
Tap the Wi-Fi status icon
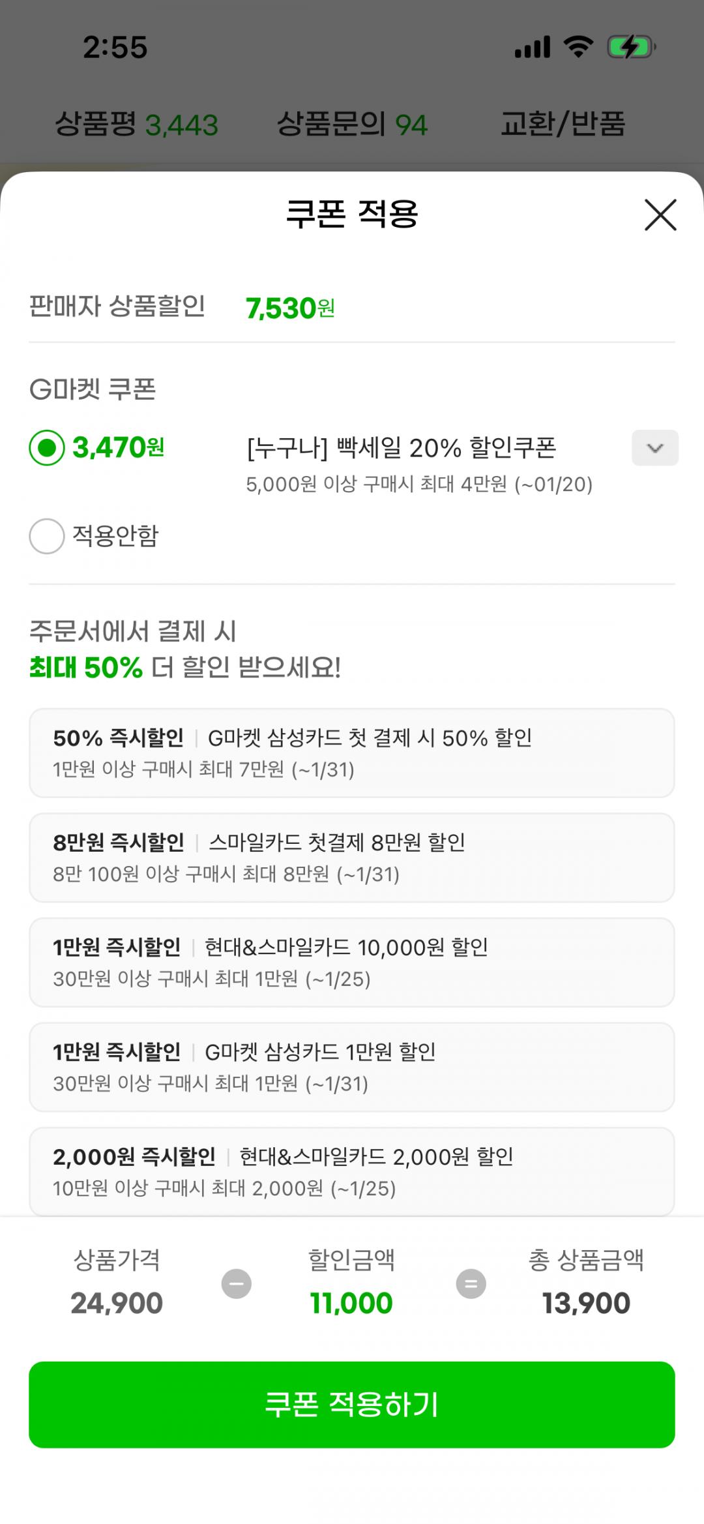(x=578, y=48)
